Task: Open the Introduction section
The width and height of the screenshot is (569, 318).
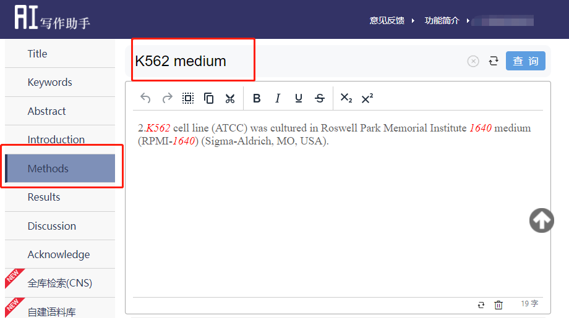Action: (60, 140)
